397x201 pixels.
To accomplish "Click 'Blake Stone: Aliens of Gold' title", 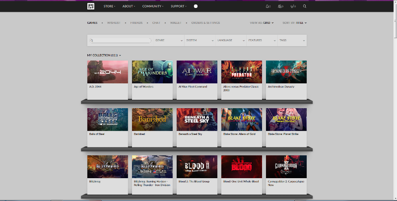I will tap(239, 134).
